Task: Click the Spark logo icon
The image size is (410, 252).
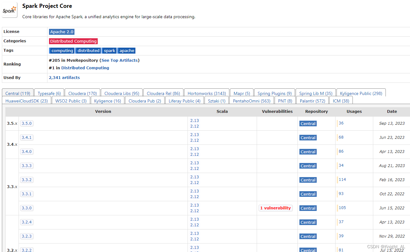Action: tap(10, 10)
